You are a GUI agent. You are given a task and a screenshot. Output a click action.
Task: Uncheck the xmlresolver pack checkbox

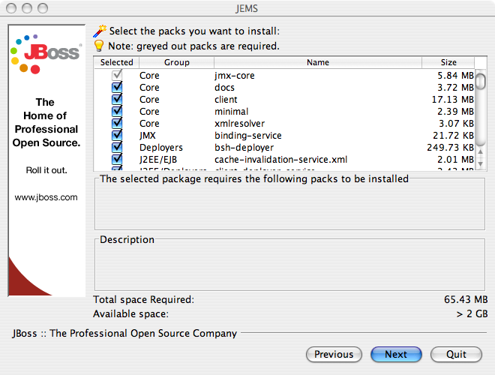coord(117,123)
